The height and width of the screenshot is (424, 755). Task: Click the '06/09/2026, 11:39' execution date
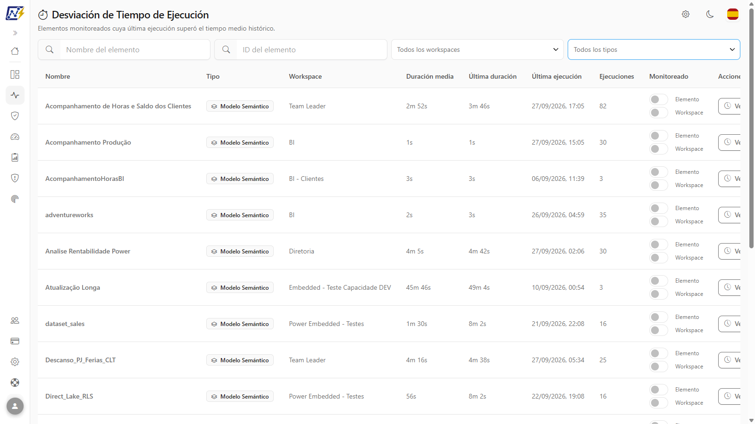[x=558, y=179]
